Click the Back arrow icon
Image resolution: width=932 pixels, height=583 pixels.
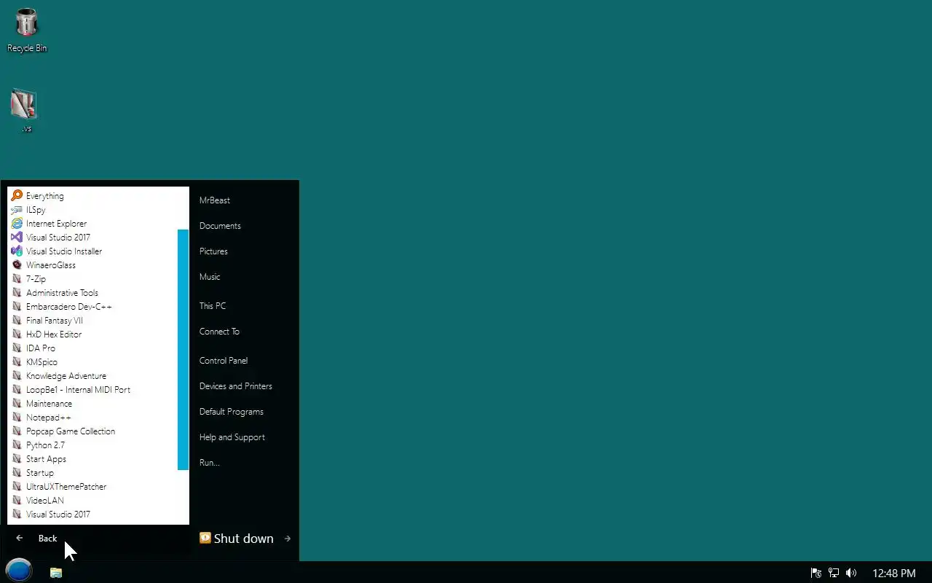[20, 538]
